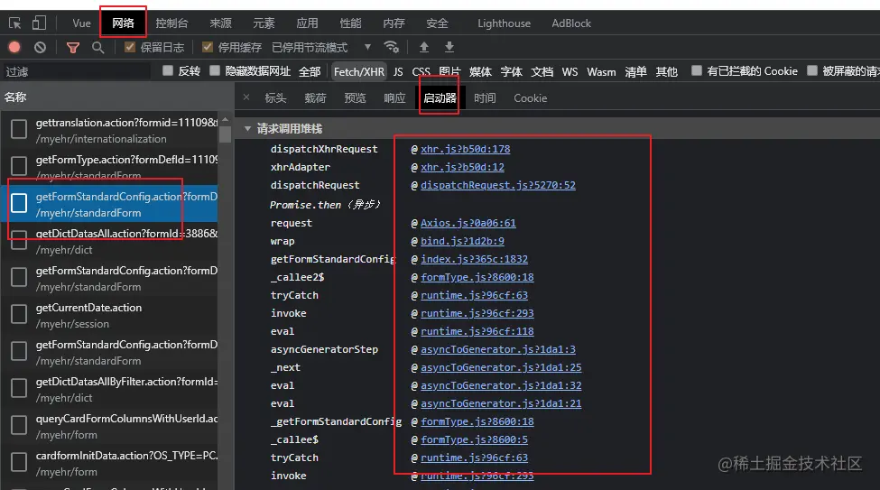Enable the 隐藏数据网址 checkbox
Image resolution: width=880 pixels, height=490 pixels.
click(x=215, y=70)
